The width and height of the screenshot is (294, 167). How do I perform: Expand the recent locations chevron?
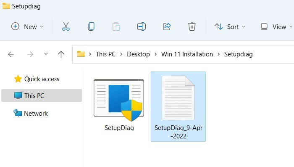point(46,54)
